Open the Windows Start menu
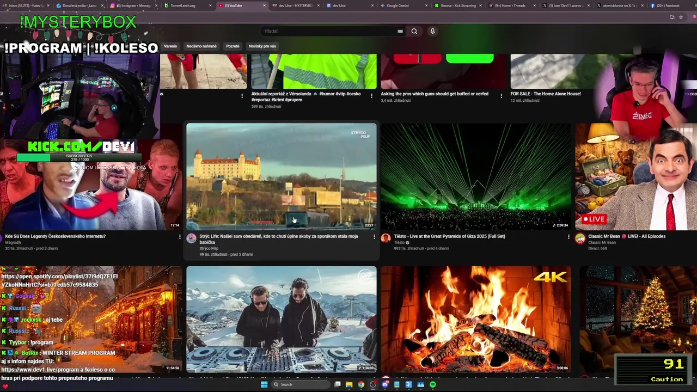This screenshot has height=392, width=697. [x=264, y=384]
